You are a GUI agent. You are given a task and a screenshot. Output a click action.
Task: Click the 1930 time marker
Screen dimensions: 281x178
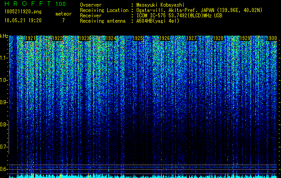pyautogui.click(x=272, y=38)
